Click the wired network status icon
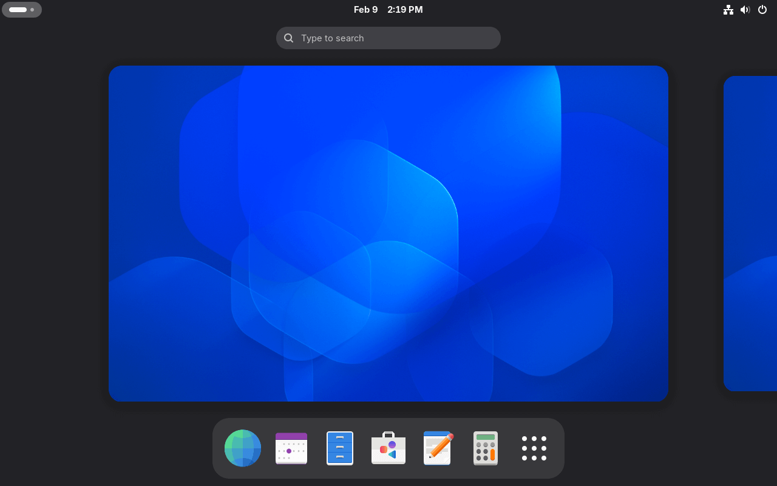The image size is (777, 486). pyautogui.click(x=728, y=10)
